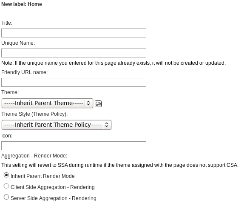Screen dimensions: 244x203
Task: Click the Icon text input field
Action: point(74,146)
